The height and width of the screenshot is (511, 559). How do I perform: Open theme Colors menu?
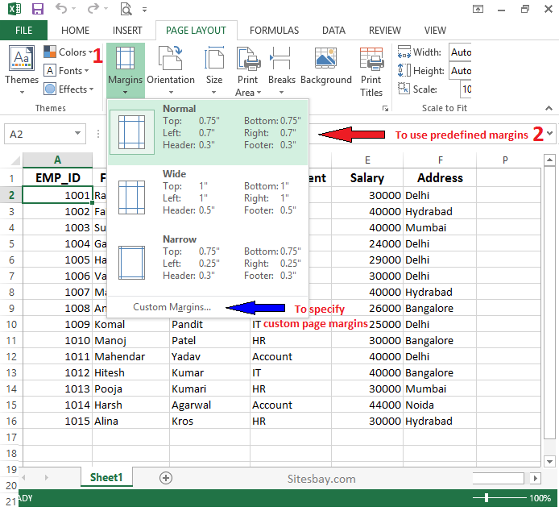coord(68,52)
